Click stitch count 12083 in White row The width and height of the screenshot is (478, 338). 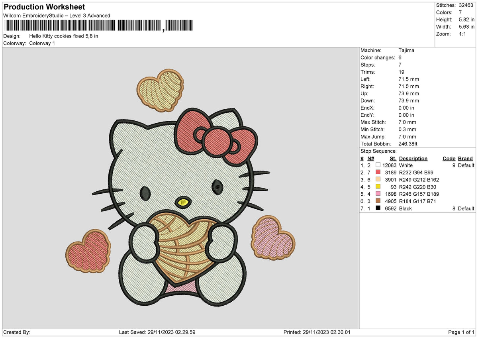tap(389, 165)
